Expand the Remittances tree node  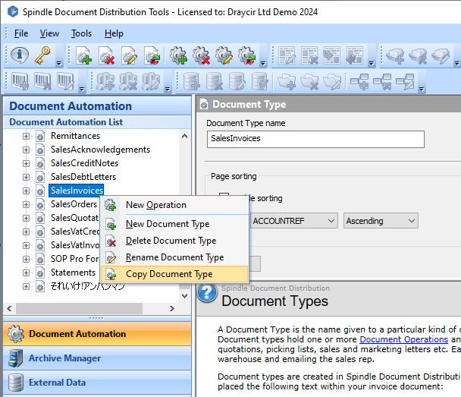point(26,136)
